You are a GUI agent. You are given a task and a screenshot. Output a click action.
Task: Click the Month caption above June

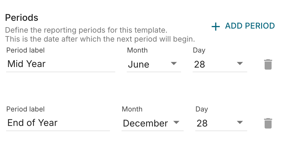(137, 50)
